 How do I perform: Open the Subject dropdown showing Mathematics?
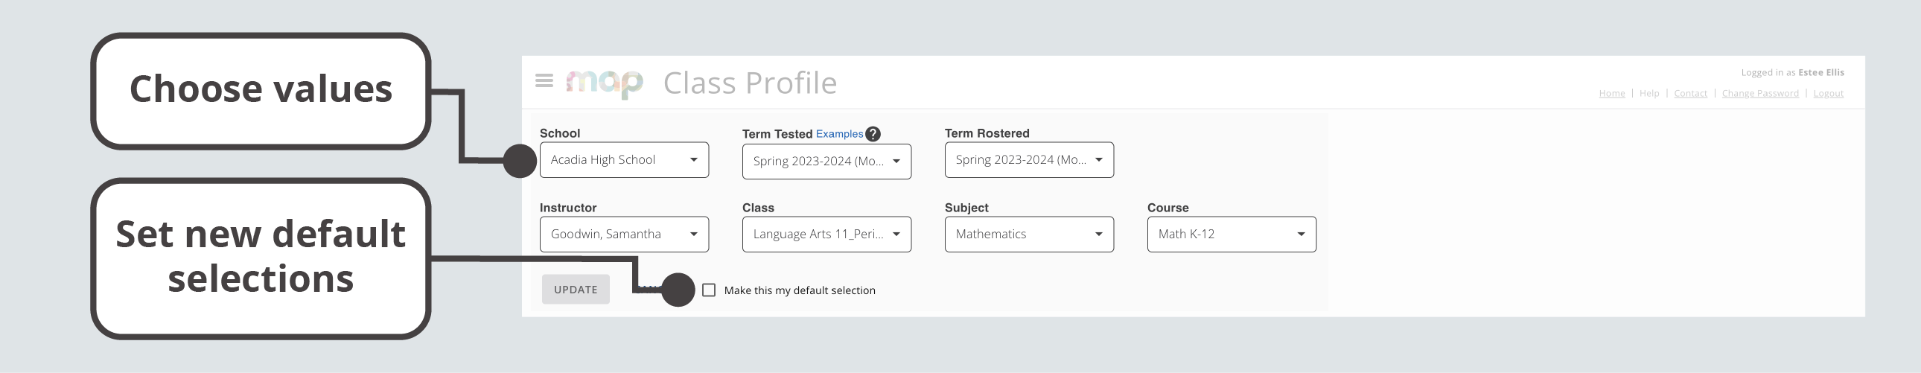click(1029, 235)
